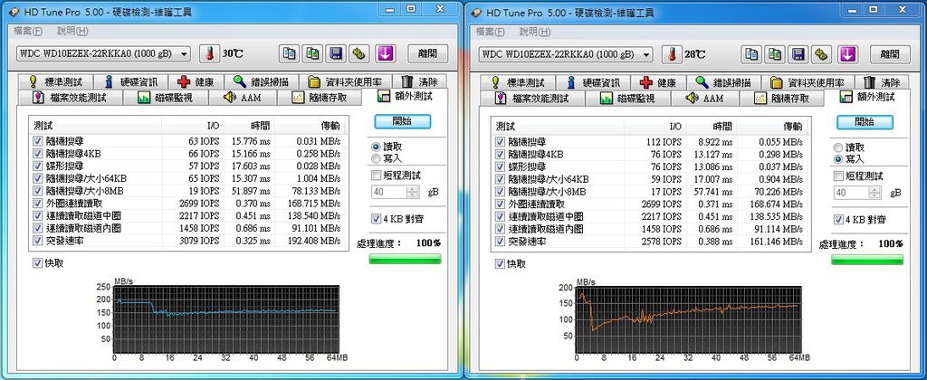Select 寫入 radio button in right window
Image resolution: width=927 pixels, height=380 pixels.
tap(837, 159)
